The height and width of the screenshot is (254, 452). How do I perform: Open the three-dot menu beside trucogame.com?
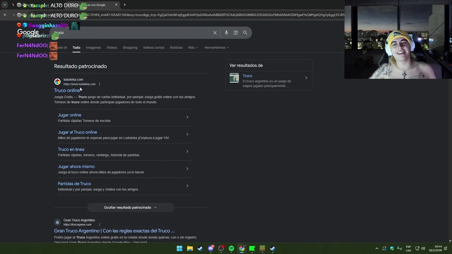100,225
